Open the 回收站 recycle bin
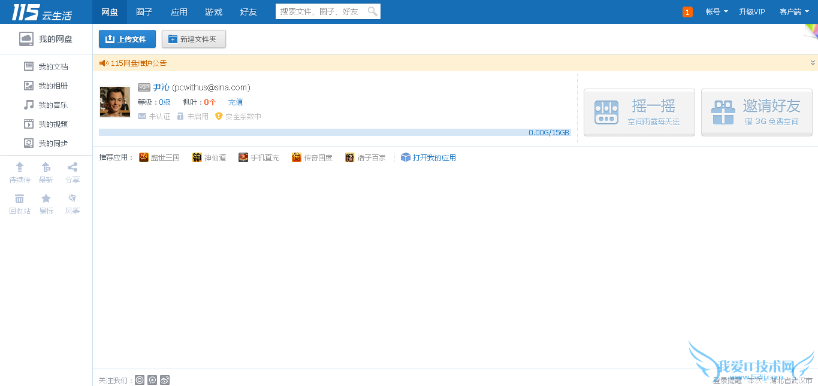 coord(20,203)
